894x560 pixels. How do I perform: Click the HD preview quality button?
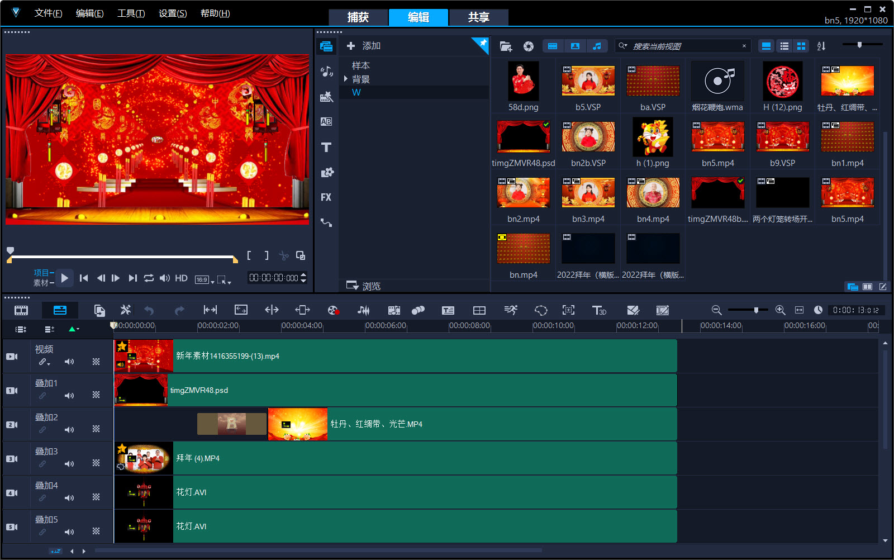click(x=181, y=278)
